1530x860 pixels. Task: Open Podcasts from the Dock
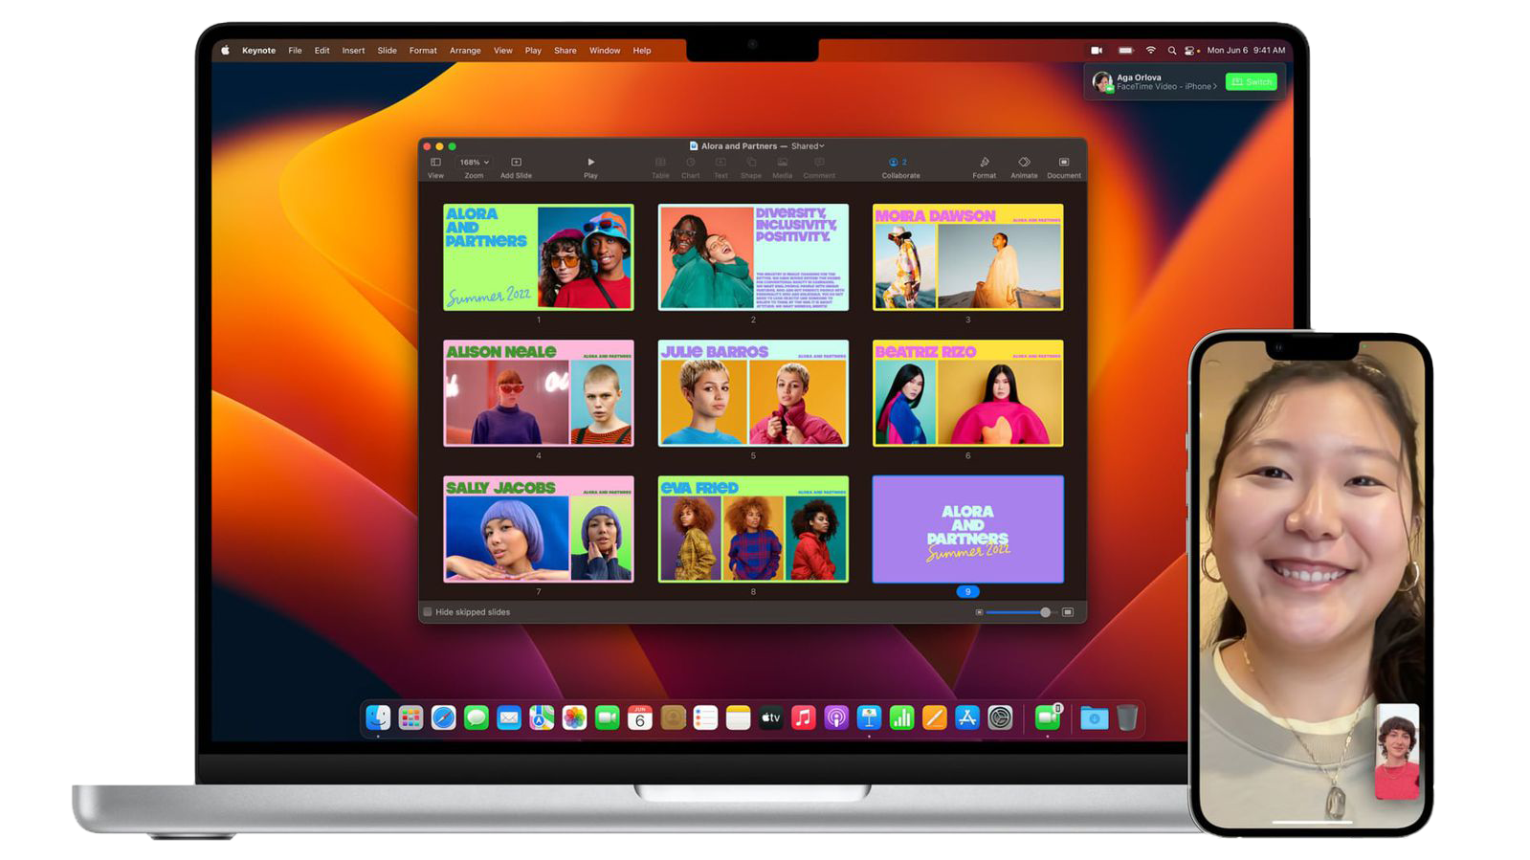[x=836, y=717]
